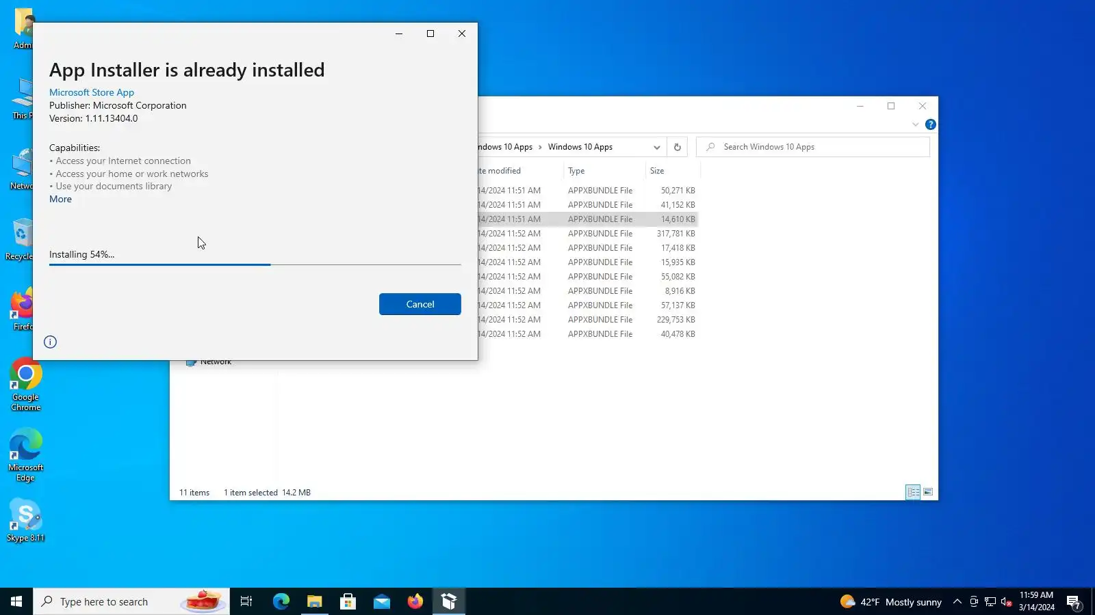Image resolution: width=1095 pixels, height=615 pixels.
Task: Open the Windows Start menu
Action: point(16,601)
